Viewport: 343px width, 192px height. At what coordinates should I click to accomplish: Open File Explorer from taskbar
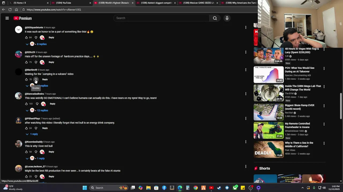coord(148,188)
